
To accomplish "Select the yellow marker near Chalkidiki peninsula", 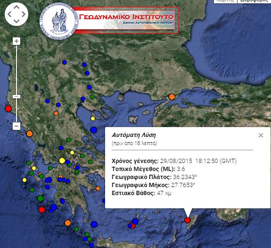I will pos(93,119).
